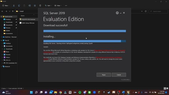Viewport: 169px width, 95px height.
Task: Expand the Network tree node
Action: 1,66
